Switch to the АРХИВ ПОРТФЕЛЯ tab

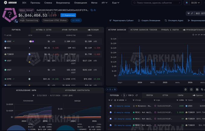tap(70, 30)
